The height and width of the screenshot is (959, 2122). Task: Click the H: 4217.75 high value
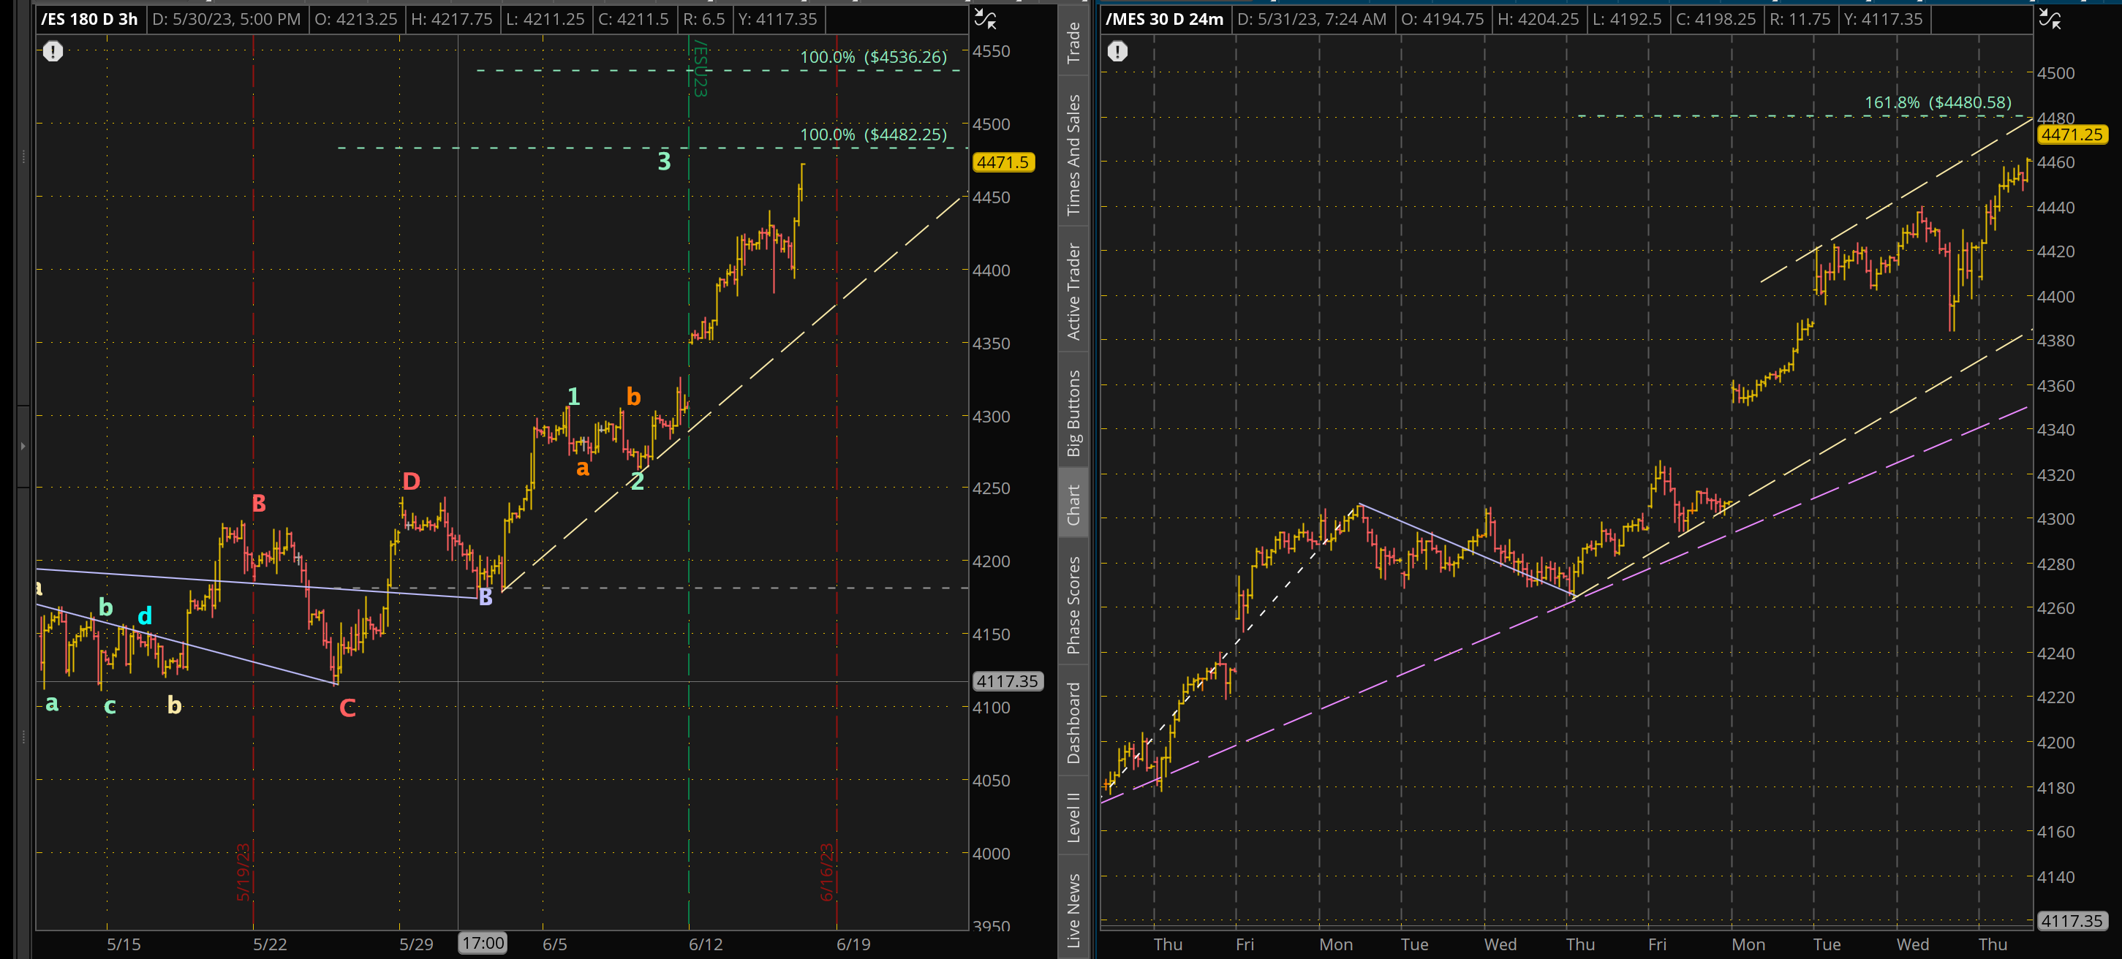tap(452, 19)
